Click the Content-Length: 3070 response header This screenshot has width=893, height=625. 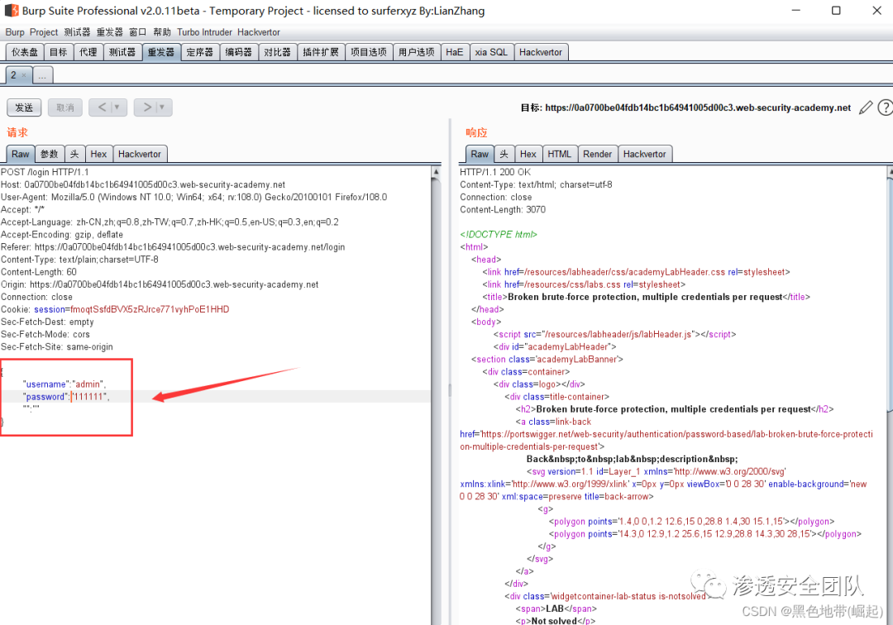pos(503,209)
